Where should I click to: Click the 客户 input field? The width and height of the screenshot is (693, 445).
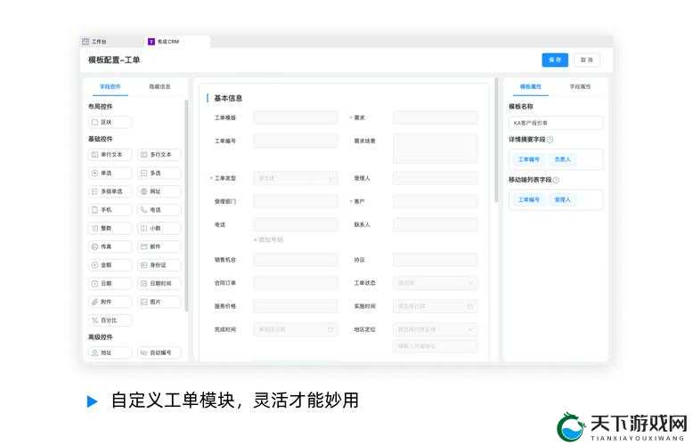click(x=436, y=201)
